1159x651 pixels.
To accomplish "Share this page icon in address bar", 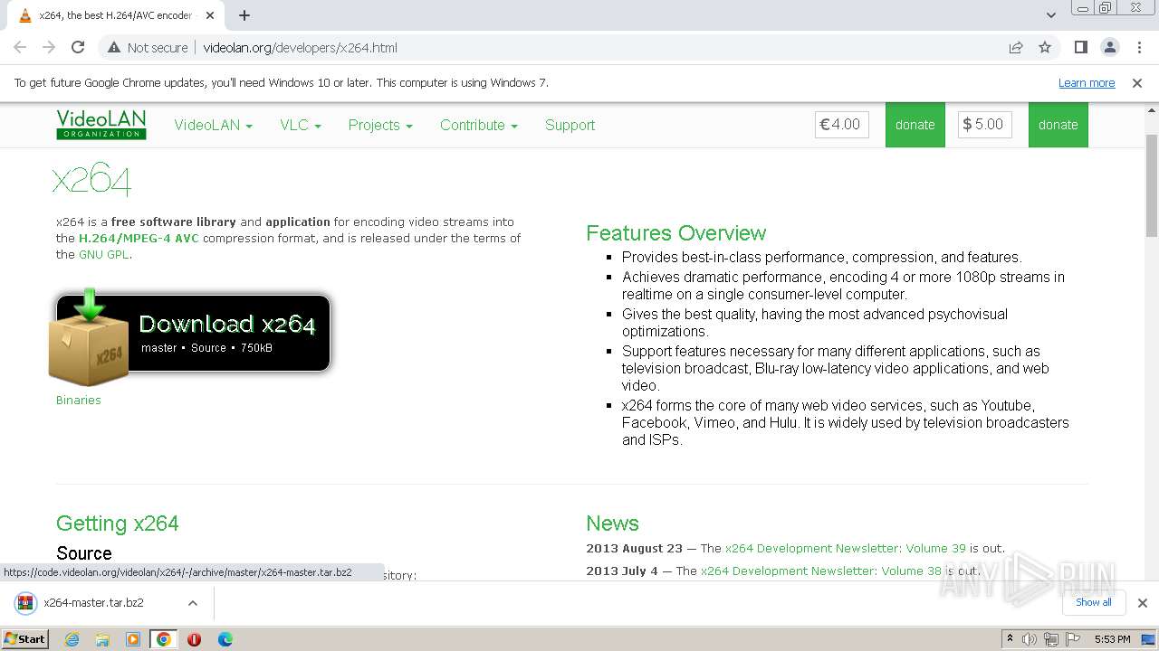I will [1016, 47].
